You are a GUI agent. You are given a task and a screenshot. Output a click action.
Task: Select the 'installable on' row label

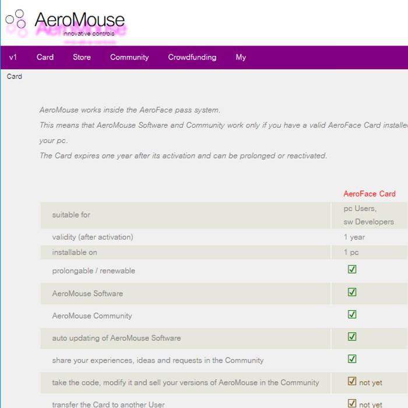(75, 252)
